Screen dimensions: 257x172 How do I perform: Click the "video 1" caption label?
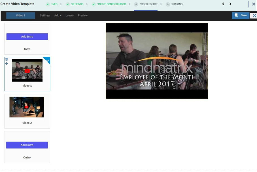pyautogui.click(x=27, y=86)
